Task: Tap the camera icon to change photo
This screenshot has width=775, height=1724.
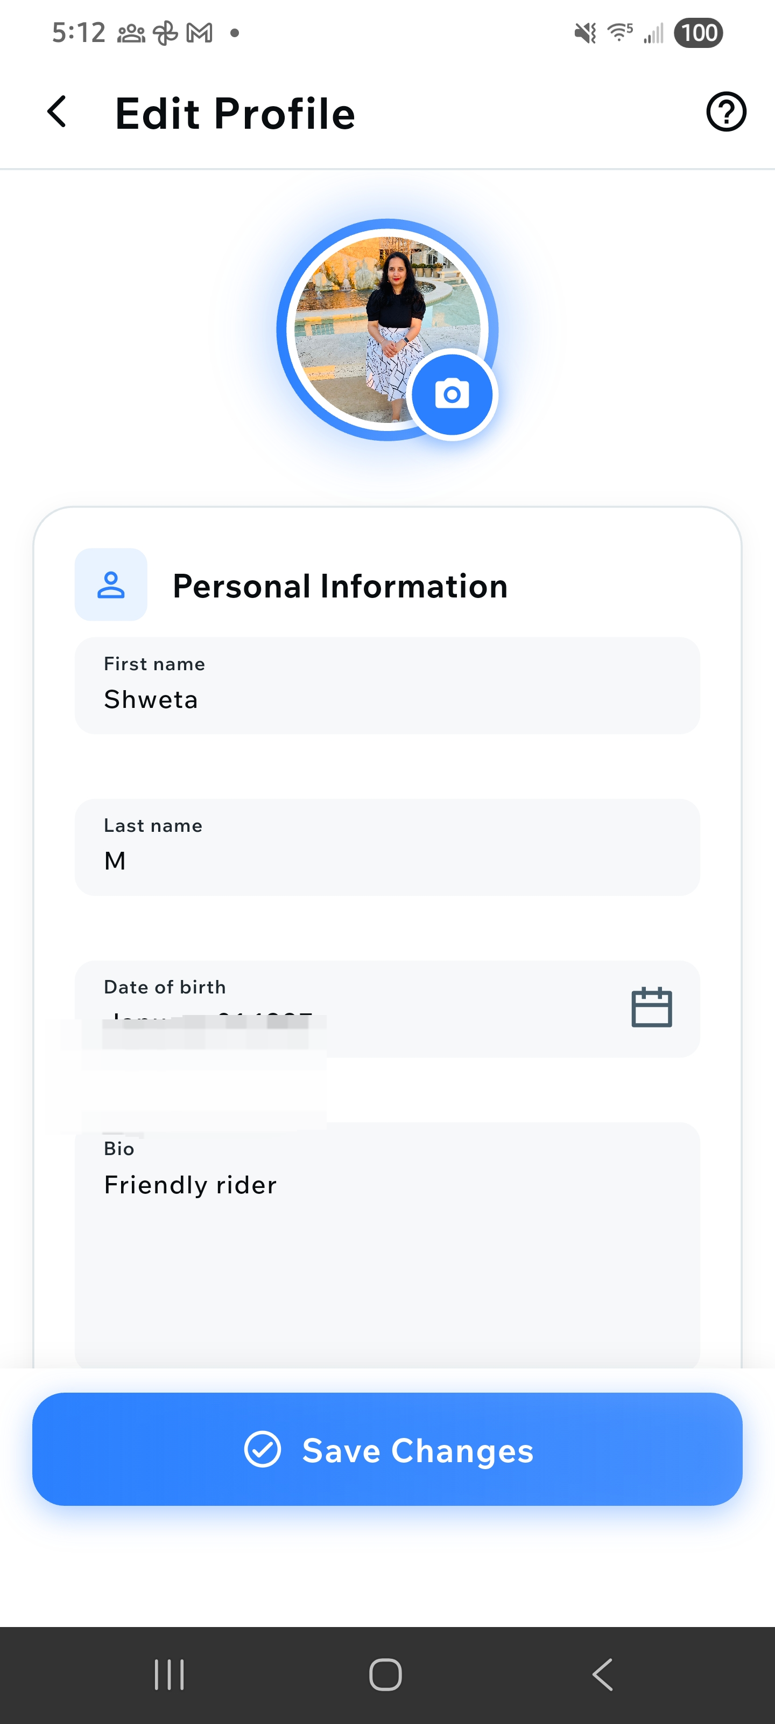Action: point(452,394)
